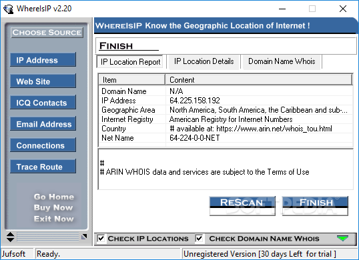Screen dimensions: 359x260
Task: Click the ReScan button
Action: (242, 206)
